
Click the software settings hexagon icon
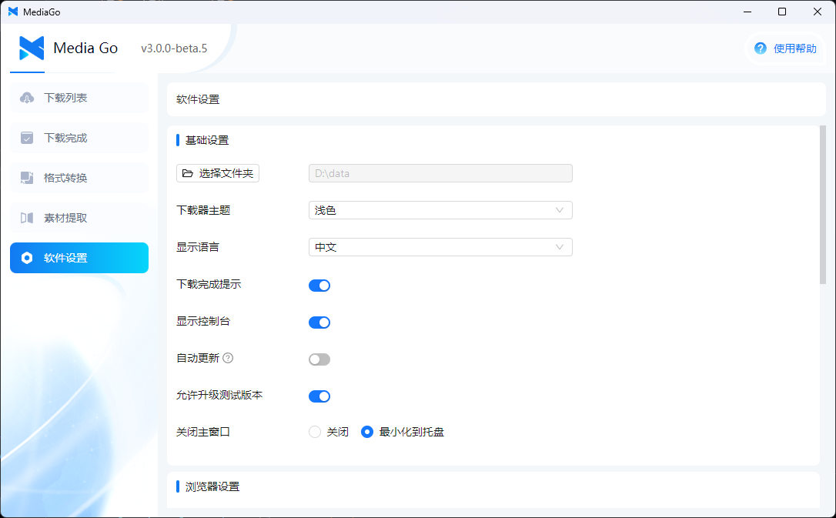[27, 258]
